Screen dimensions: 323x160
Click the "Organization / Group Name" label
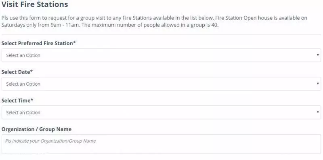coord(36,129)
